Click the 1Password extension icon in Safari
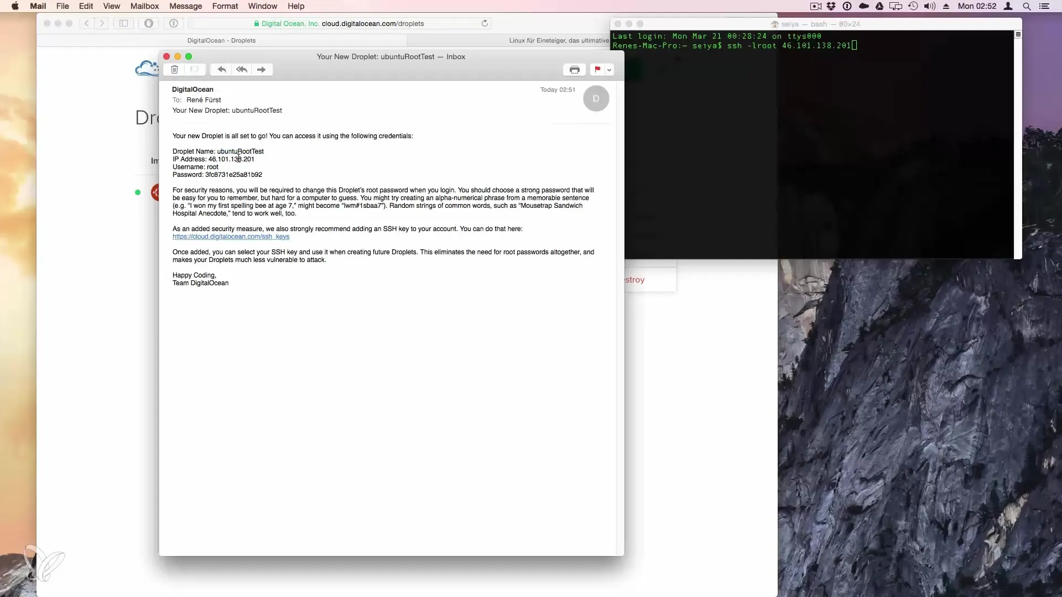1062x597 pixels. coord(174,23)
